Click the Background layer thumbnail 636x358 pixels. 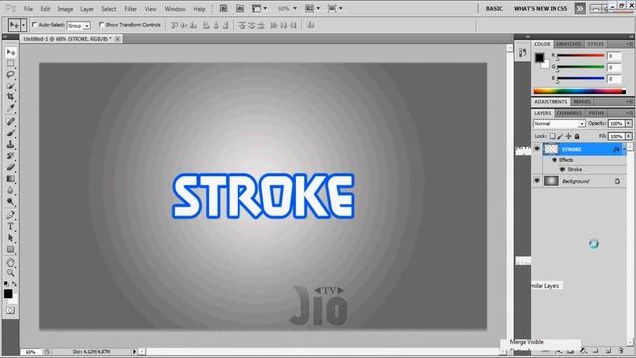(x=551, y=181)
